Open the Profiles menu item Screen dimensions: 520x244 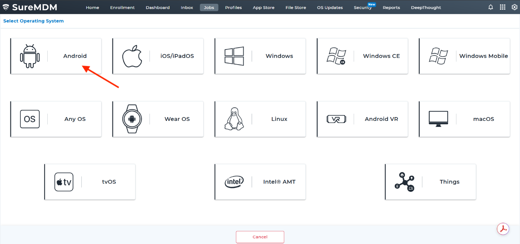[x=233, y=8]
